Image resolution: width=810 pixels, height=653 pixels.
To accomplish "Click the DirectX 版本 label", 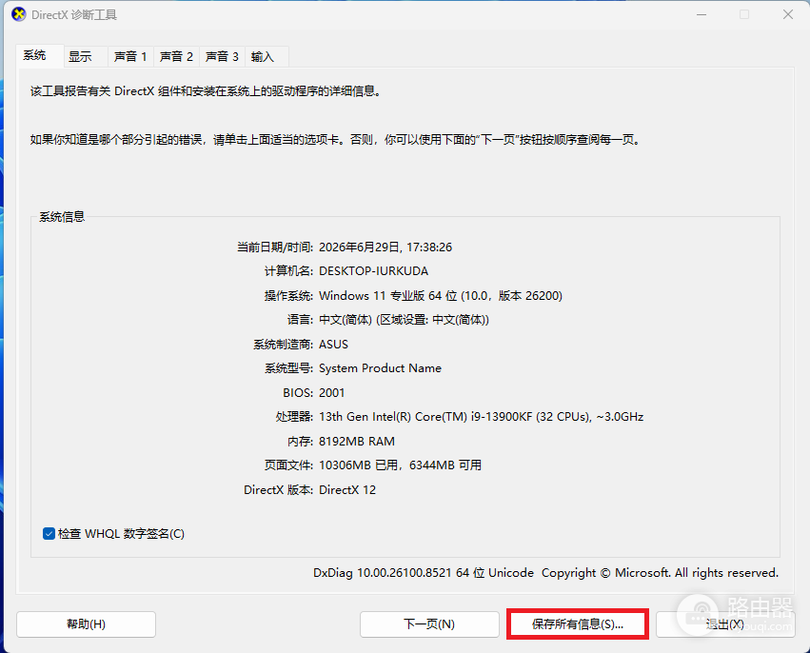I will [x=278, y=489].
